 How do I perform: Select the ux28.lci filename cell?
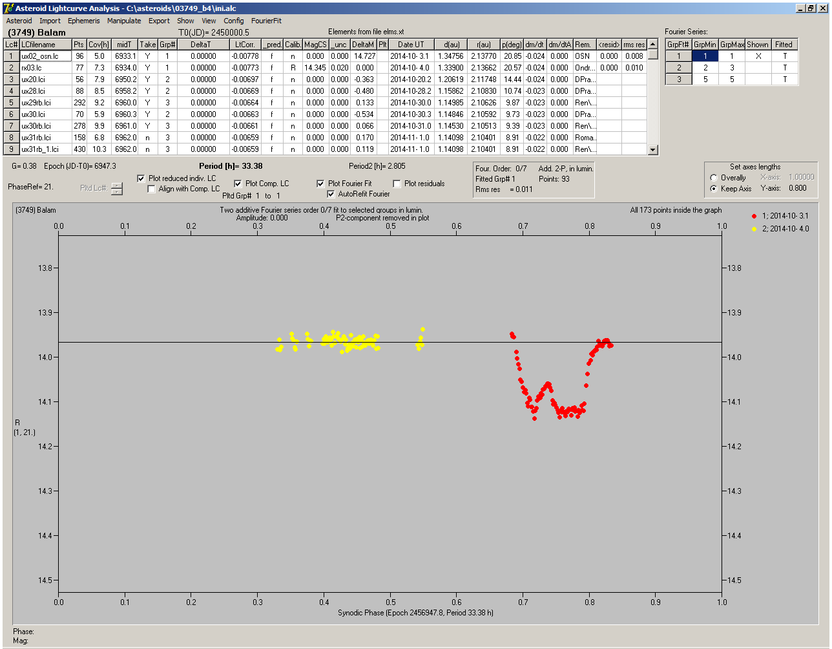[x=45, y=91]
